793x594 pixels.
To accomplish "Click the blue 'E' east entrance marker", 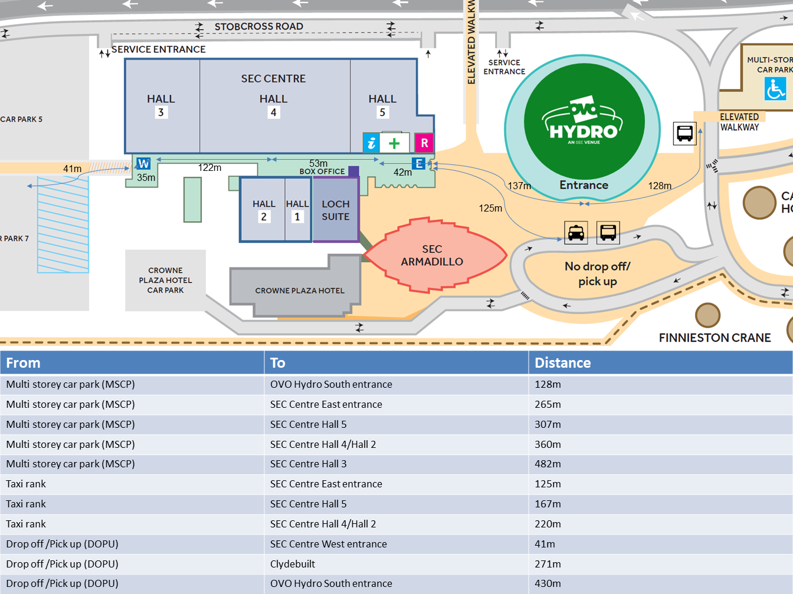I will (418, 163).
